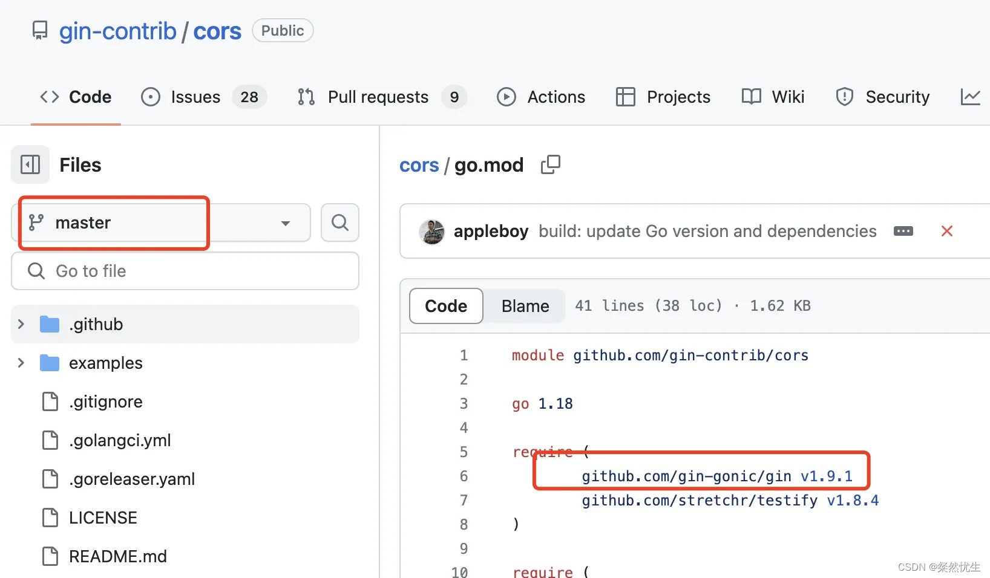Screen dimensions: 990x578
Task: Click the repository icon beside gin-contrib
Action: [x=40, y=31]
